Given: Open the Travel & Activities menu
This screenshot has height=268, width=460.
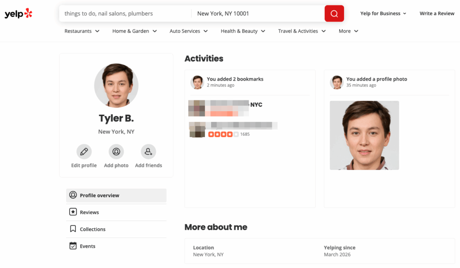Looking at the screenshot, I should (x=302, y=31).
